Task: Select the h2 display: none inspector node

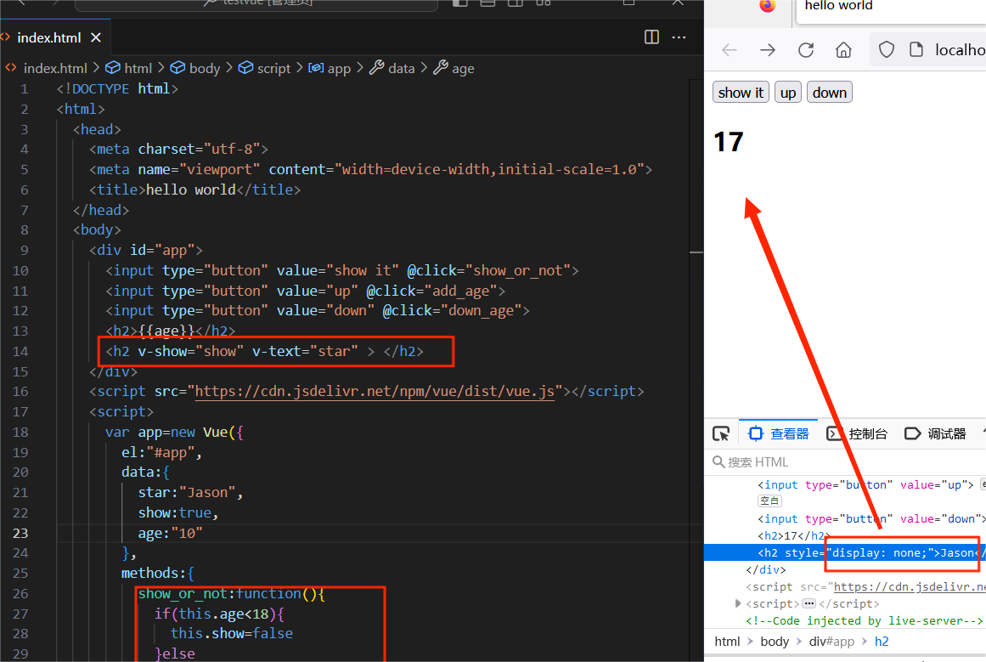Action: pyautogui.click(x=845, y=552)
